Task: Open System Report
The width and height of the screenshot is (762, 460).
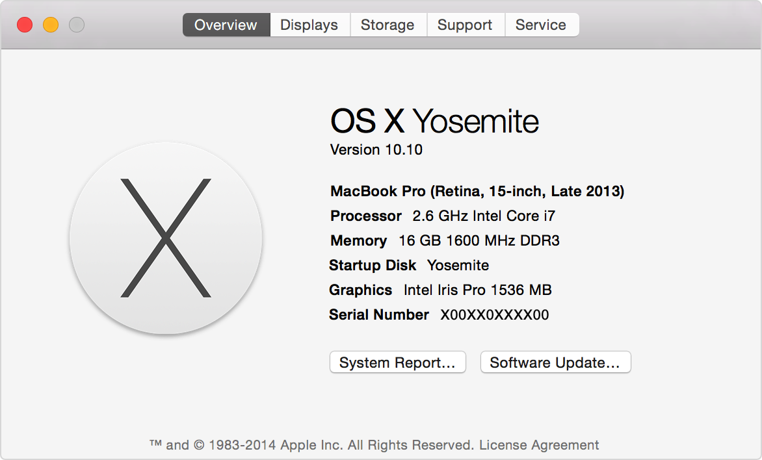Action: point(397,363)
